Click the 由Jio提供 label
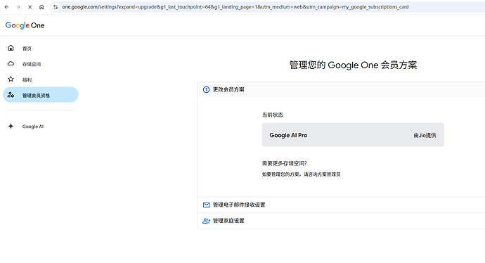This screenshot has height=263, width=485. click(425, 136)
